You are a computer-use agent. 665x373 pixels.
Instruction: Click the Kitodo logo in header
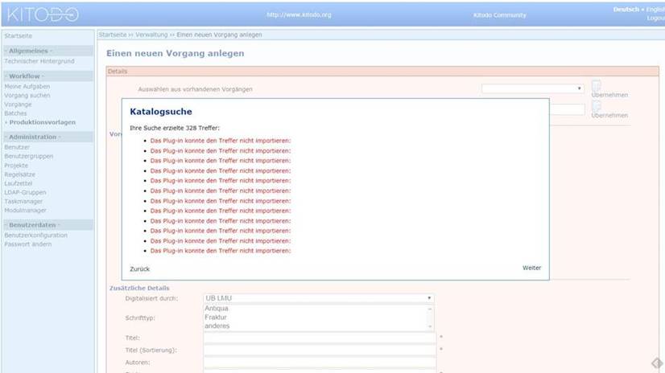tap(43, 14)
